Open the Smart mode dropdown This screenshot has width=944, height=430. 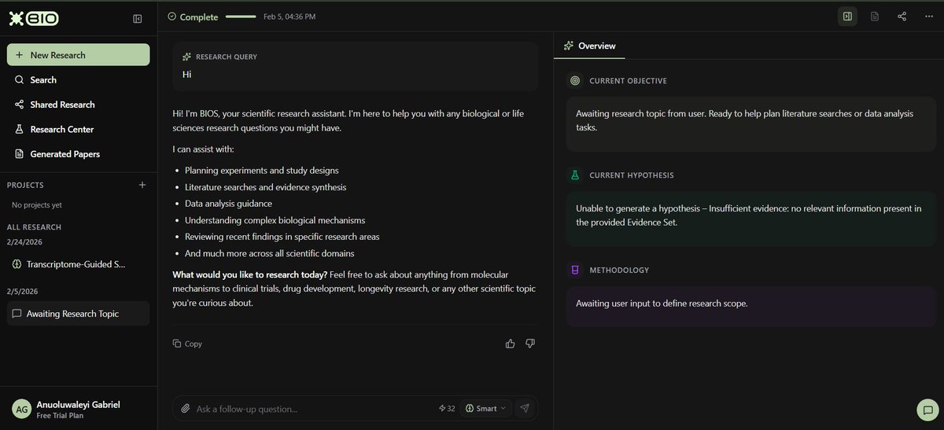tap(485, 409)
